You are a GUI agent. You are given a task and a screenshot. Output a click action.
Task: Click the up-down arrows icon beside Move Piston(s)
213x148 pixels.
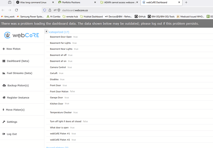point(3,109)
